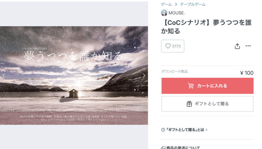
Task: Click the breadcrumb chevron after ゲーム
Action: 176,5
